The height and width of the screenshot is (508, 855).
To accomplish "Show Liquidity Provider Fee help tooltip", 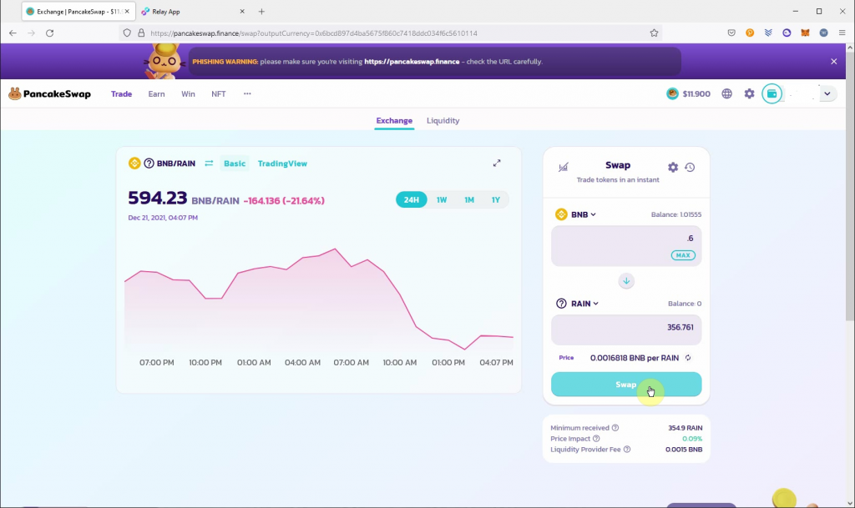I will 627,450.
